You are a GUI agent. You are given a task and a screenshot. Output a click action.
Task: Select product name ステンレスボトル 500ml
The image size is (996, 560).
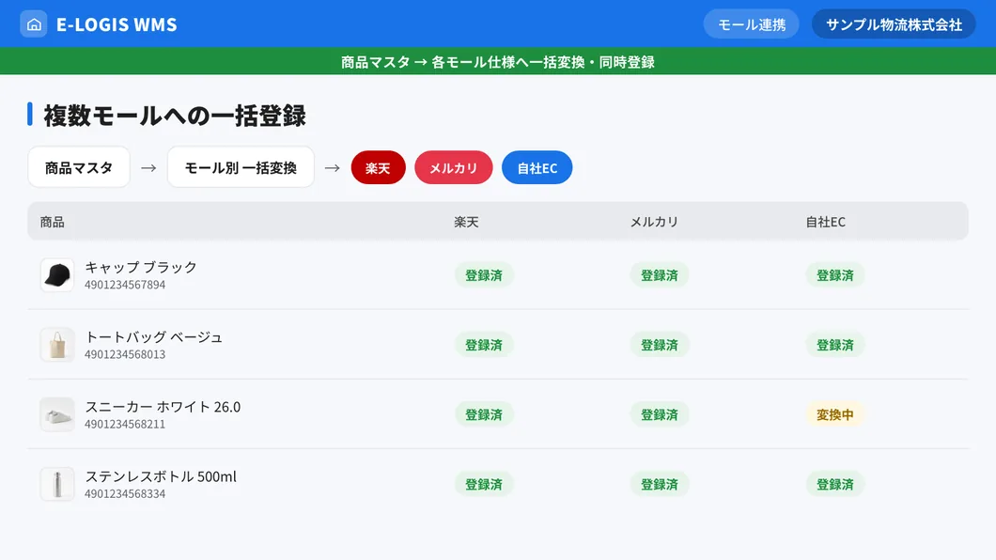(x=161, y=476)
